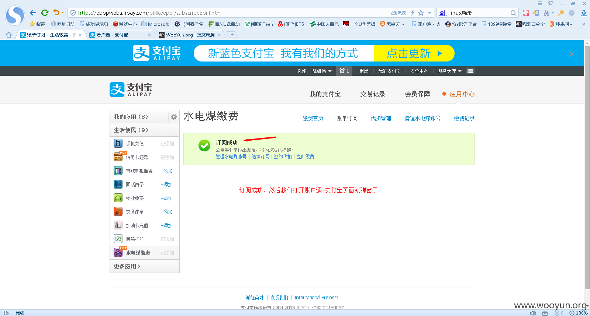This screenshot has width=590, height=316.
Task: Open a new tab with plus button
Action: [232, 35]
